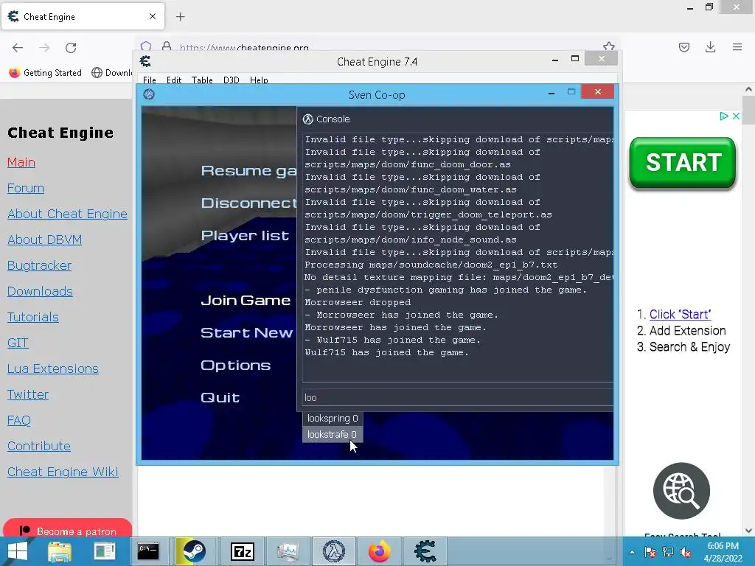Viewport: 755px width, 566px height.
Task: Click Cheat Engine 7.4 title icon
Action: tap(145, 61)
